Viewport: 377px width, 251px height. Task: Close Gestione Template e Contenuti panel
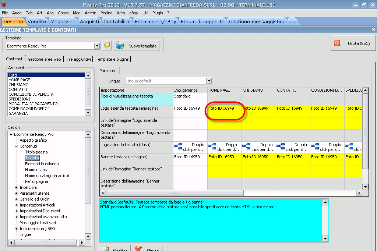click(373, 29)
